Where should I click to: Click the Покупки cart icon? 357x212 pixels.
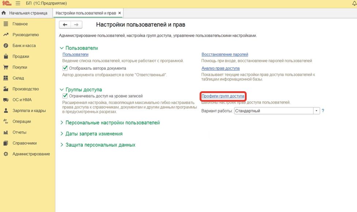point(5,67)
